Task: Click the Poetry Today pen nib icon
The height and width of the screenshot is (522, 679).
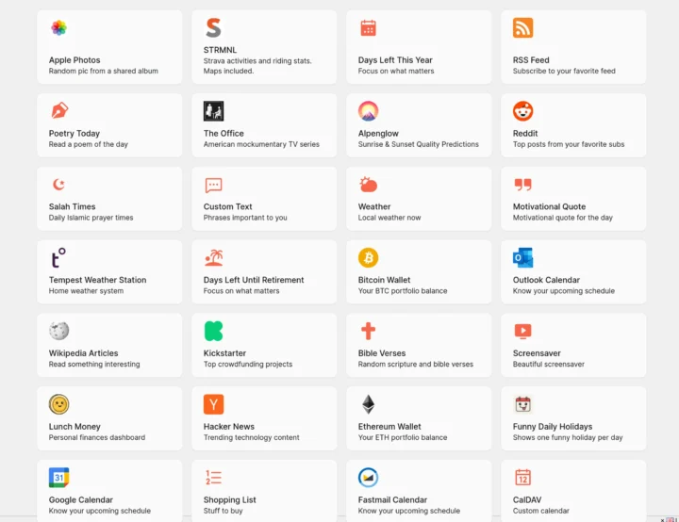Action: point(59,110)
